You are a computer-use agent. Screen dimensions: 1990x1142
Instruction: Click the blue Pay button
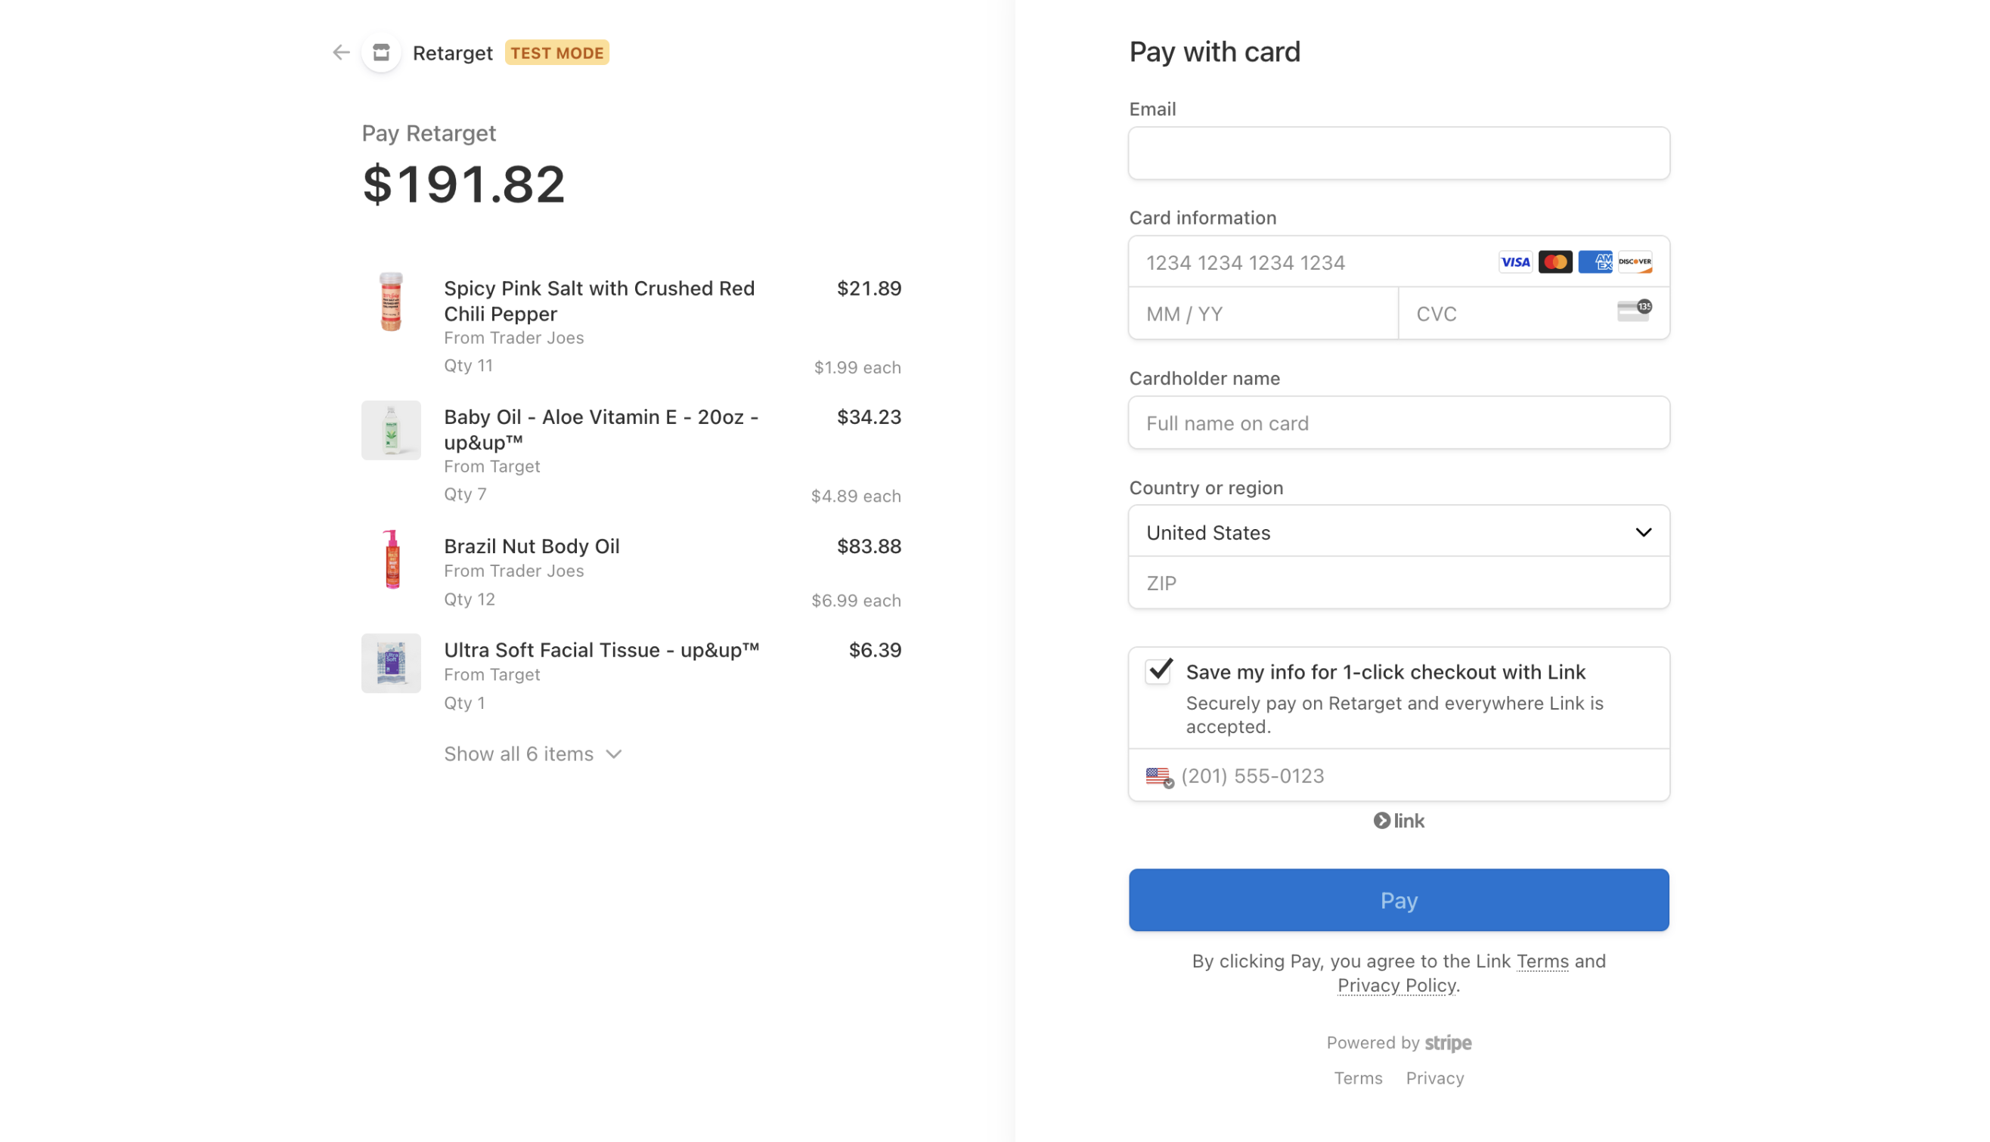(1399, 899)
